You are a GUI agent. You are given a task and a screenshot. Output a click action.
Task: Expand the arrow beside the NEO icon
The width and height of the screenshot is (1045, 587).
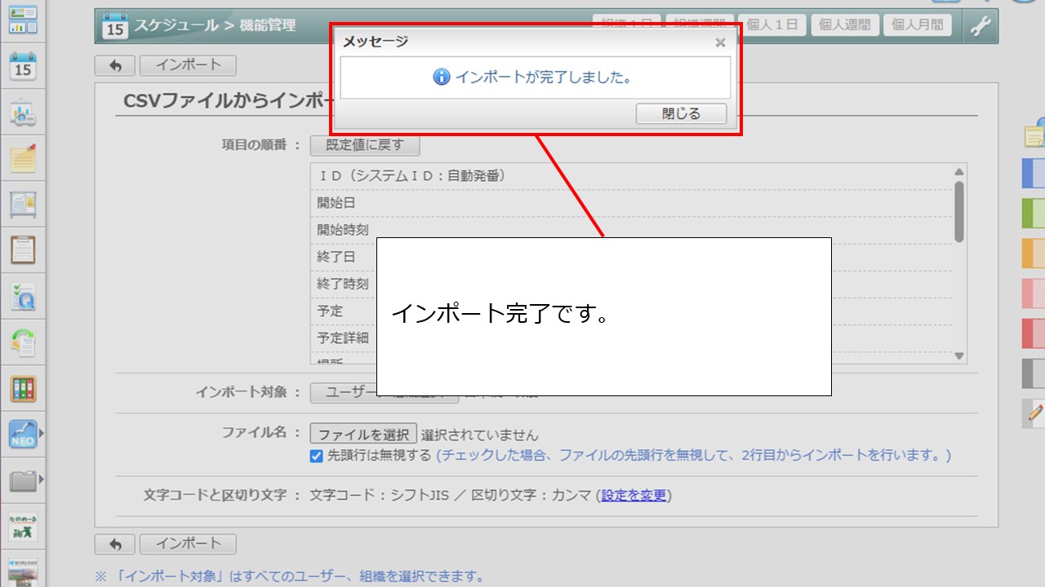pos(42,435)
